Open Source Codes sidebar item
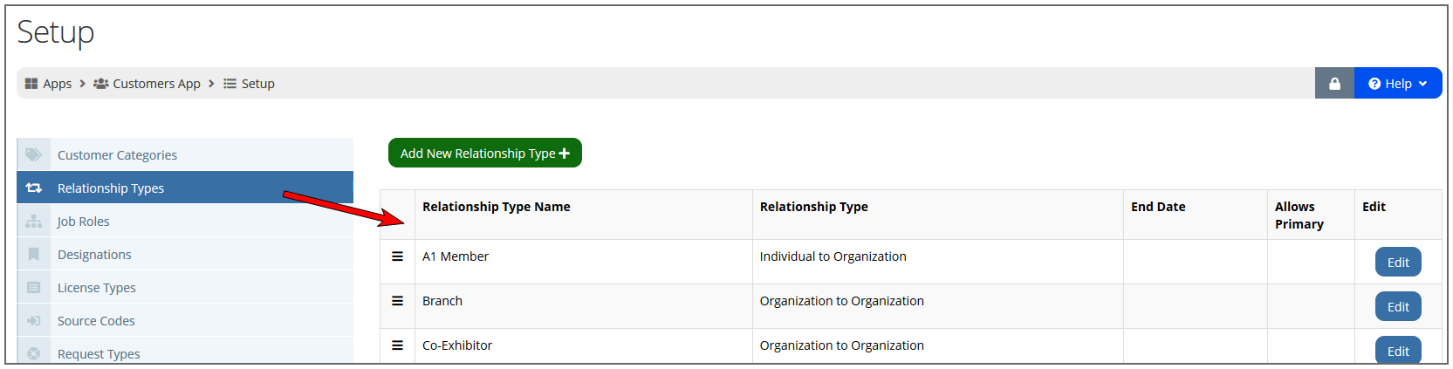This screenshot has height=369, width=1453. pos(185,321)
